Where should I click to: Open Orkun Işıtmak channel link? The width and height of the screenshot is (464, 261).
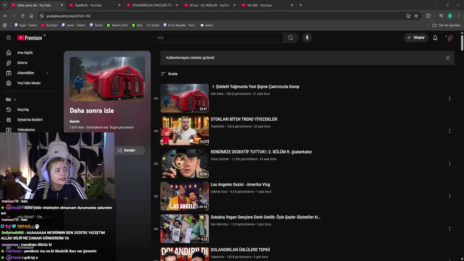(x=220, y=159)
